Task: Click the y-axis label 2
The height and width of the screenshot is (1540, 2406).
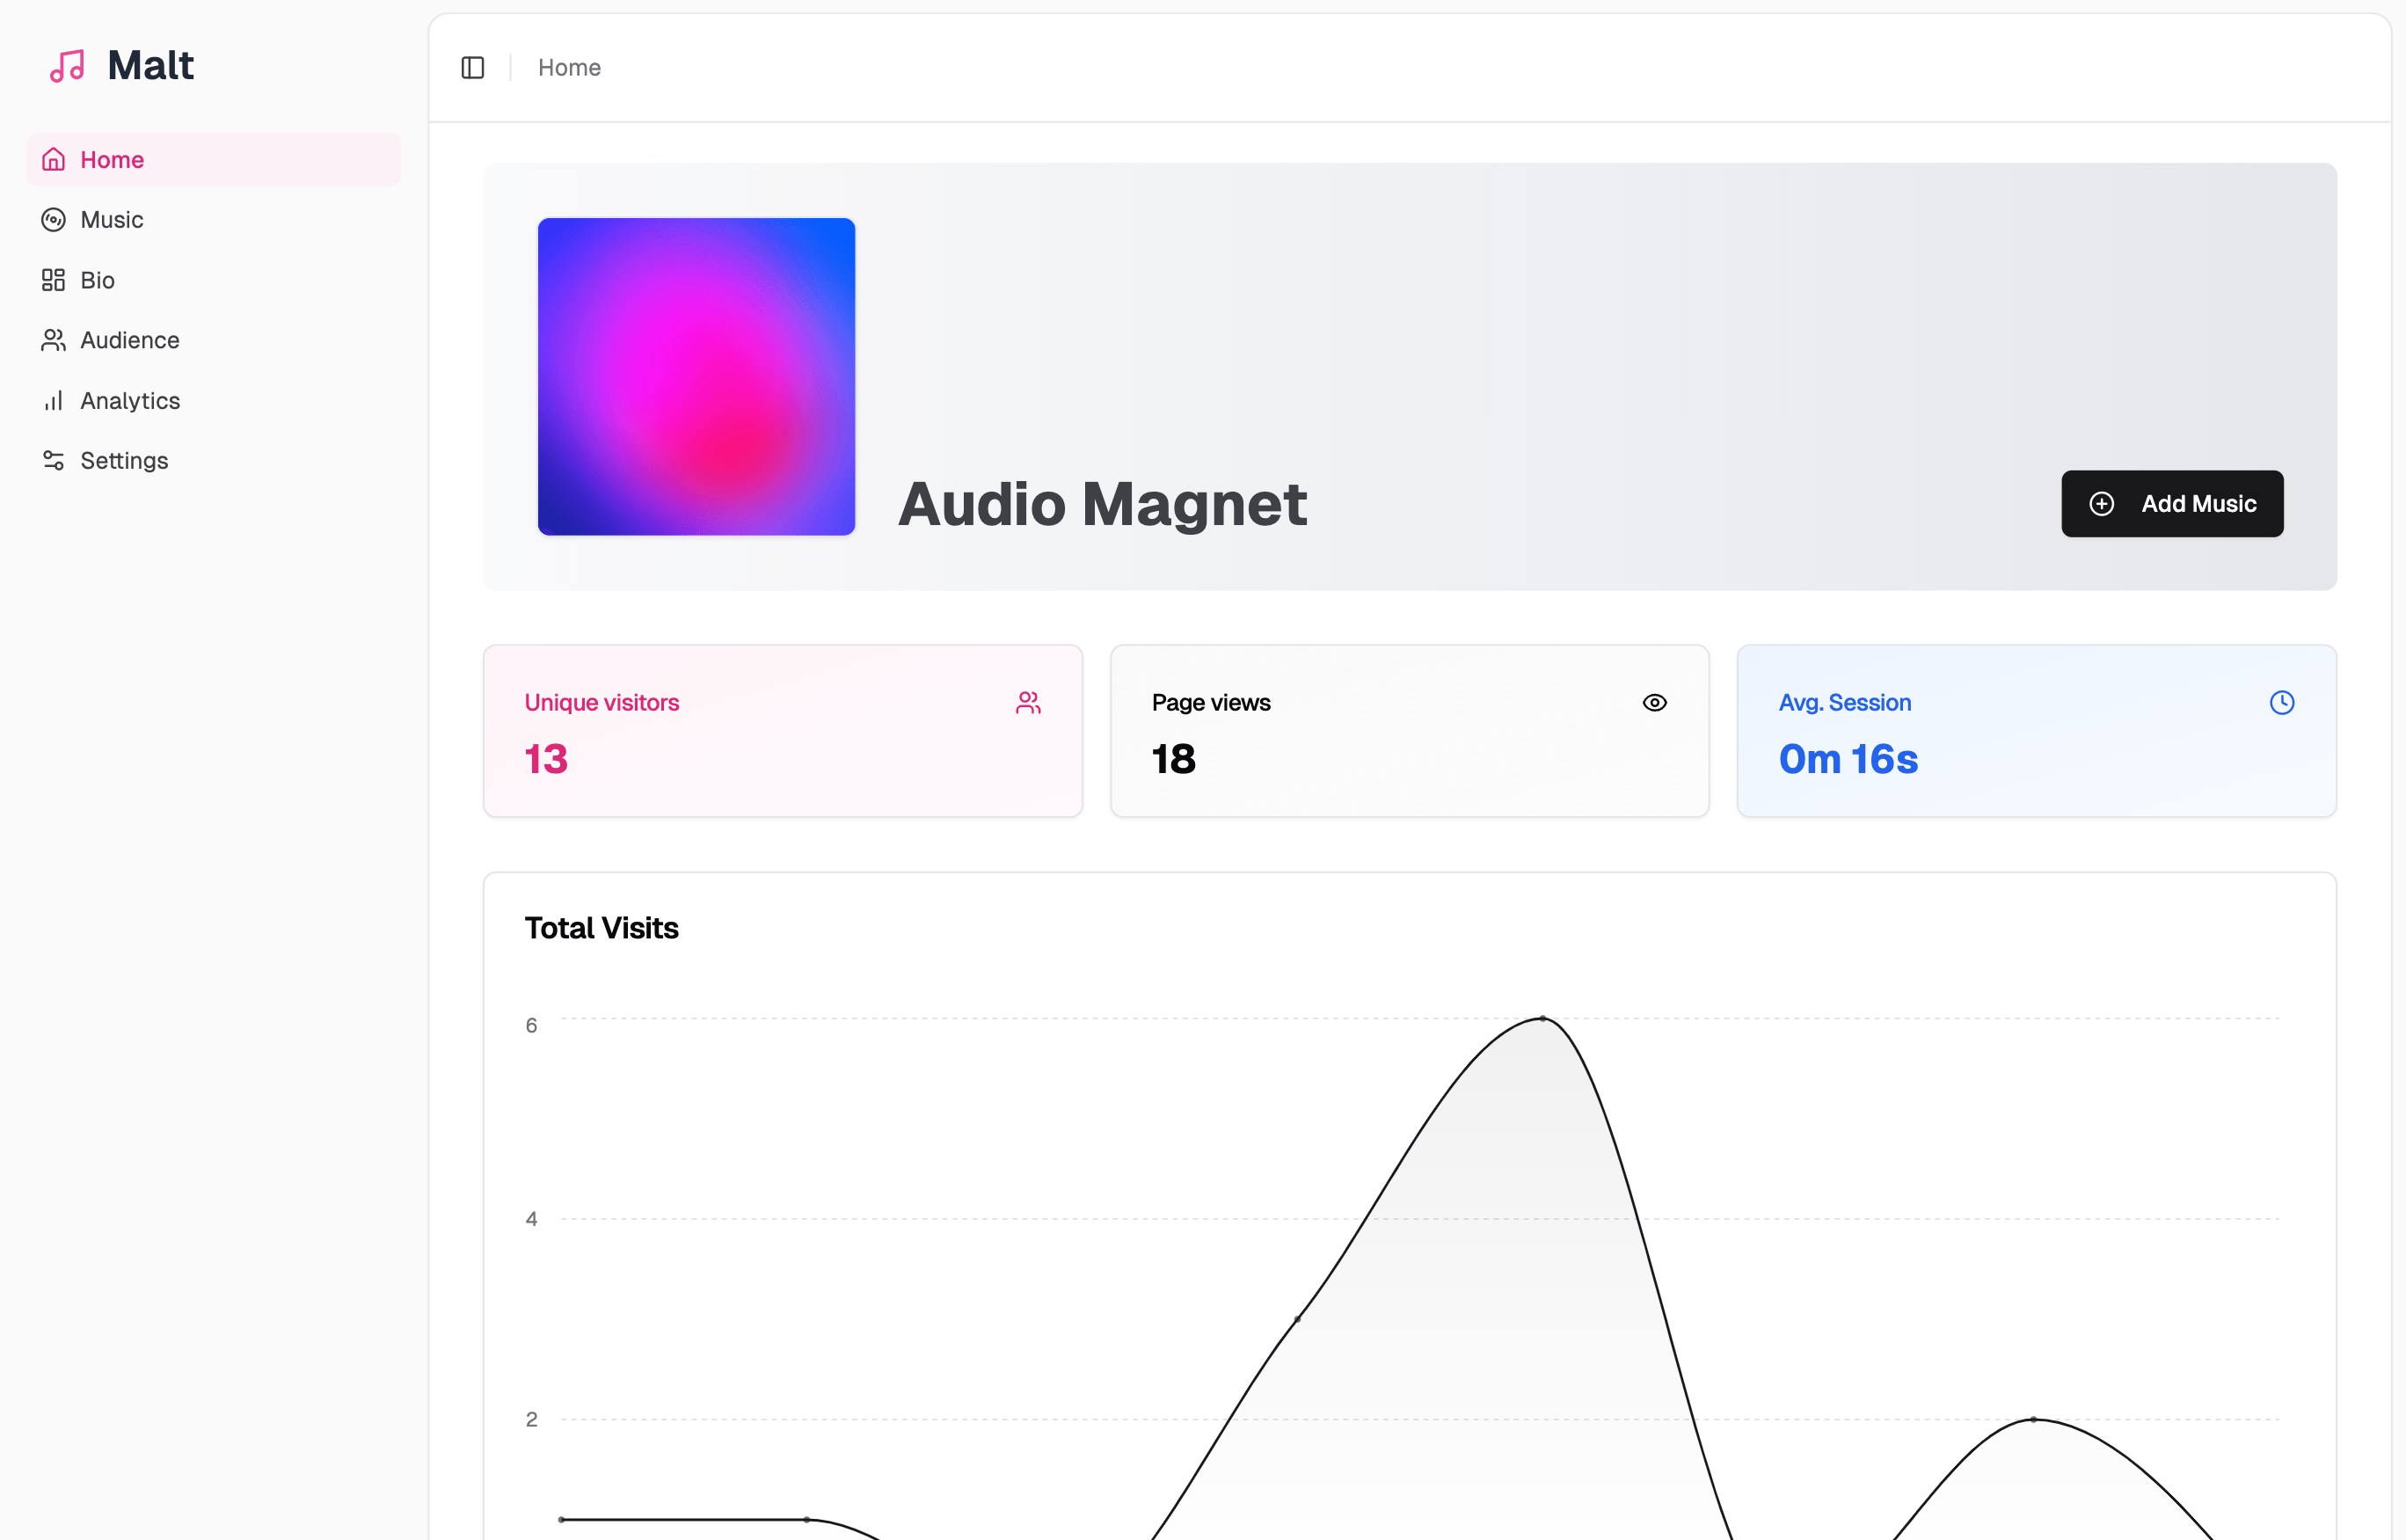Action: [x=532, y=1419]
